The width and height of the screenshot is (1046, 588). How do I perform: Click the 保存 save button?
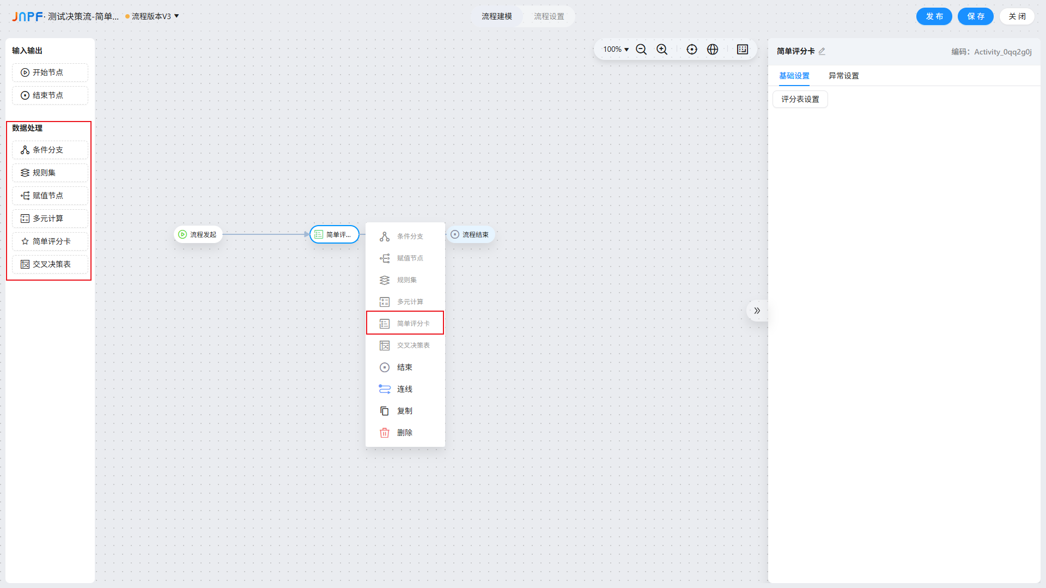tap(975, 16)
